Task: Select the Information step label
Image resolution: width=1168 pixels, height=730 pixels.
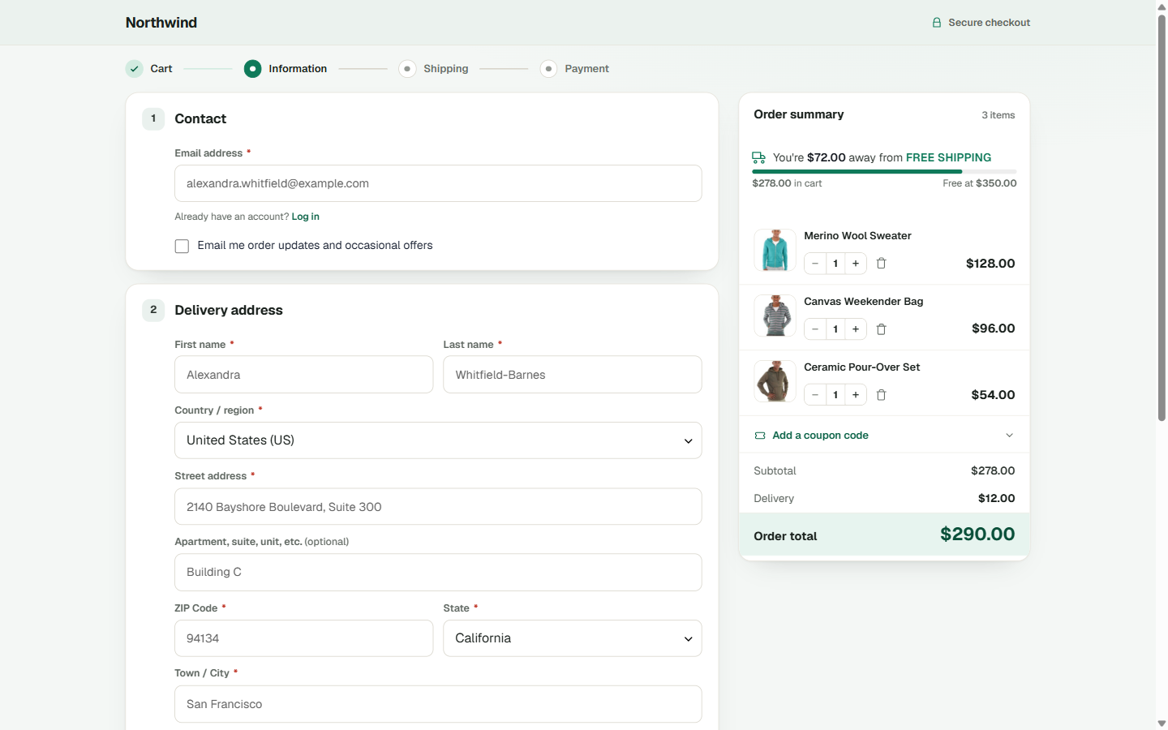Action: coord(298,69)
